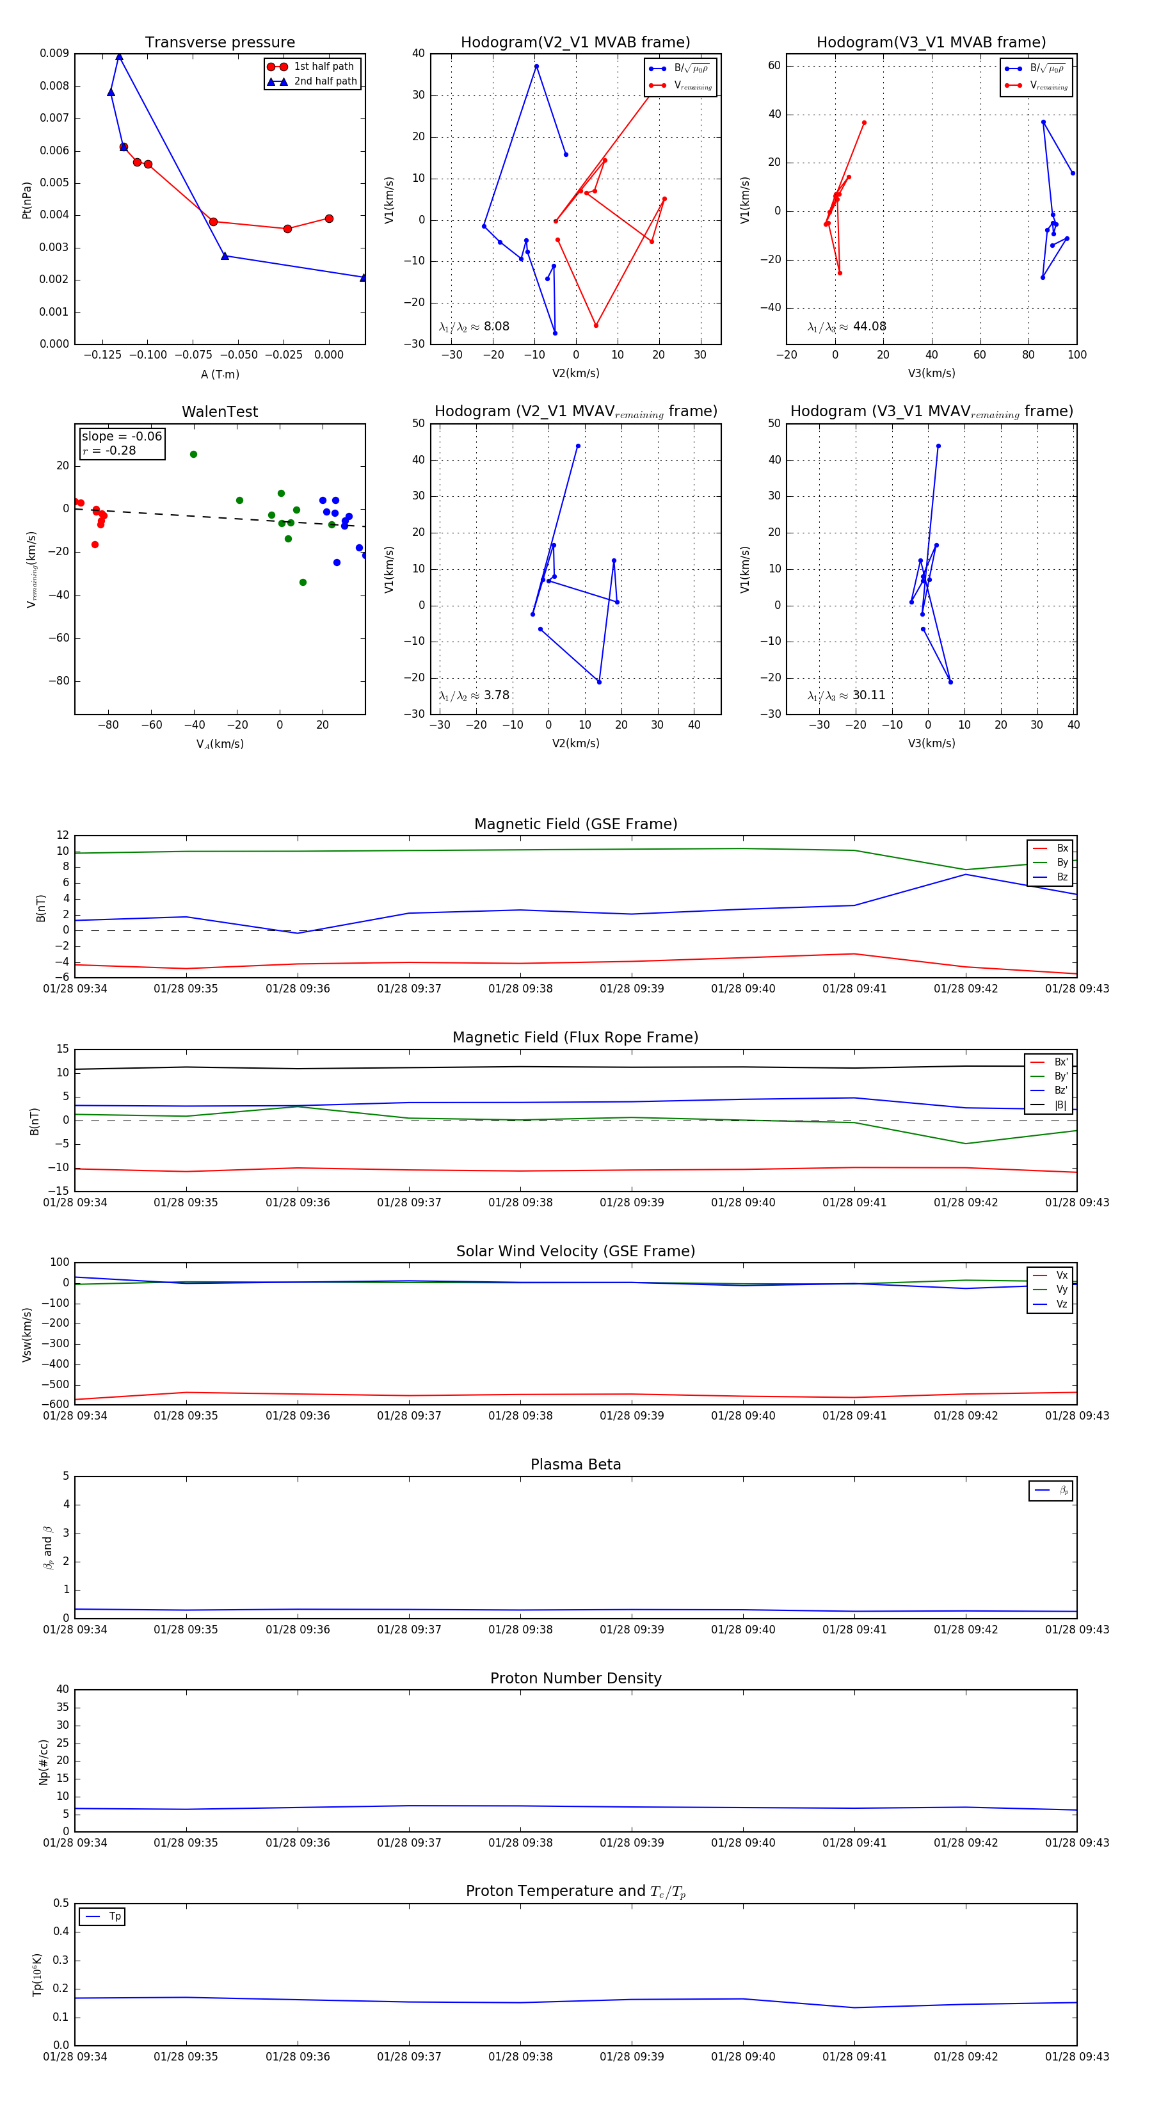Click the 'Vx' velocity legend entry
Screen dimensions: 1152x2113
point(1051,1275)
